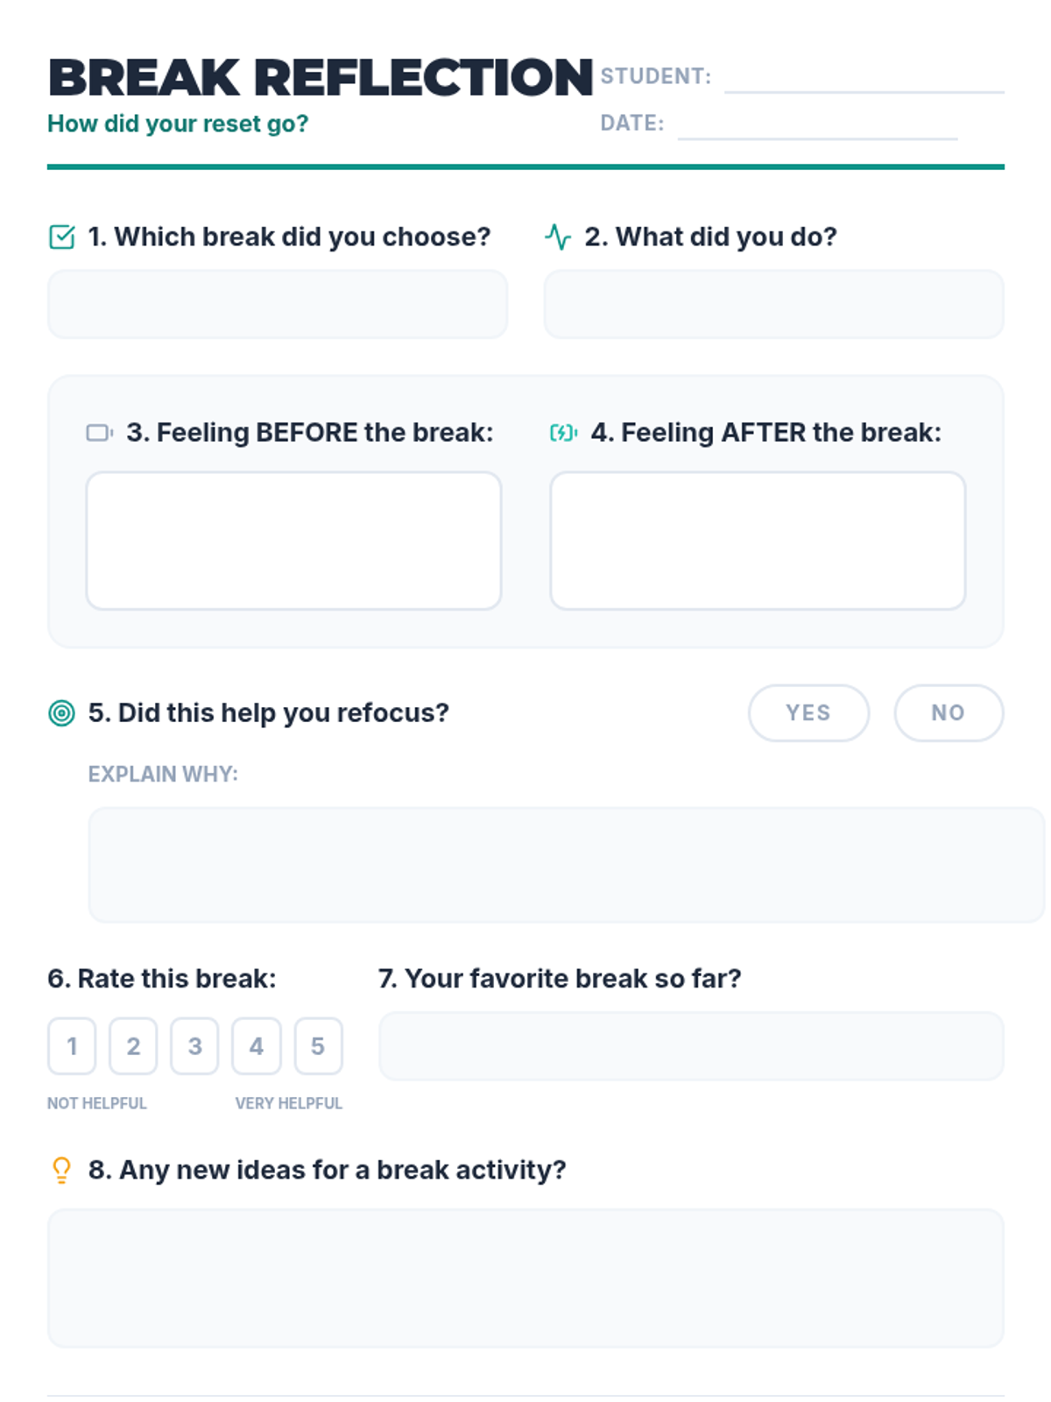This screenshot has height=1402, width=1051.
Task: Rate this break 3
Action: pyautogui.click(x=194, y=1046)
